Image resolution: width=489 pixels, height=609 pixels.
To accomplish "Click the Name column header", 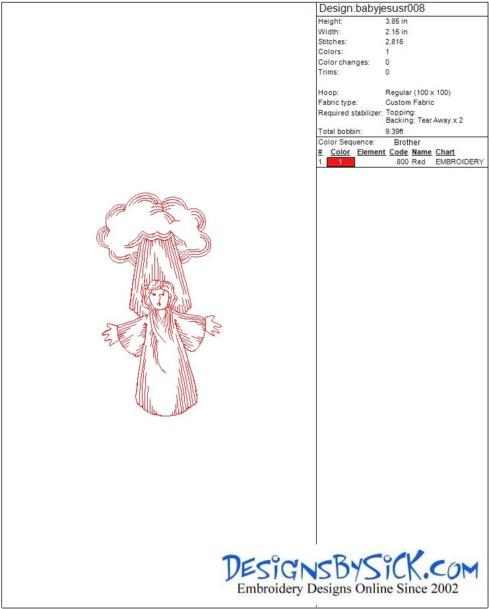I will (x=422, y=152).
